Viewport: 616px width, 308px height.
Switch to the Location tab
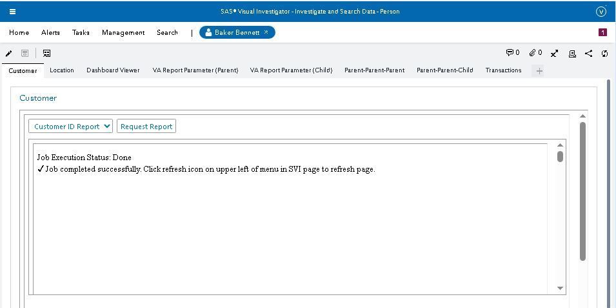(x=62, y=70)
